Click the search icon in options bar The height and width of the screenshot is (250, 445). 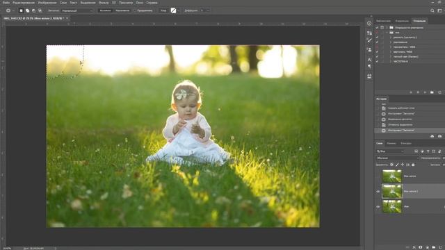(x=432, y=10)
